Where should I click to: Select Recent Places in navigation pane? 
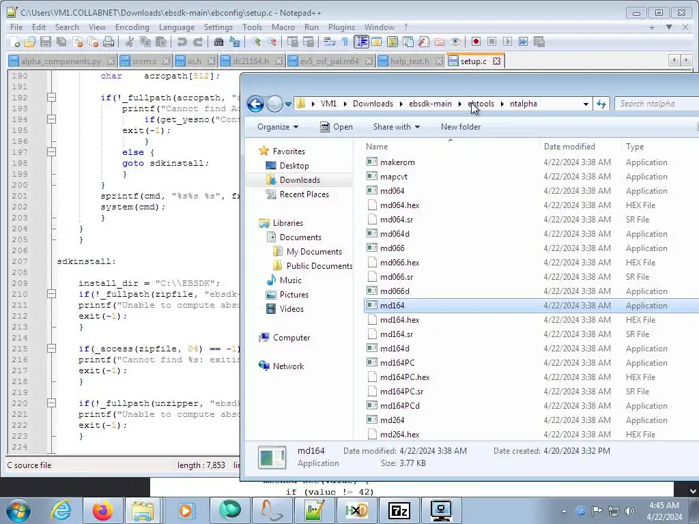304,194
